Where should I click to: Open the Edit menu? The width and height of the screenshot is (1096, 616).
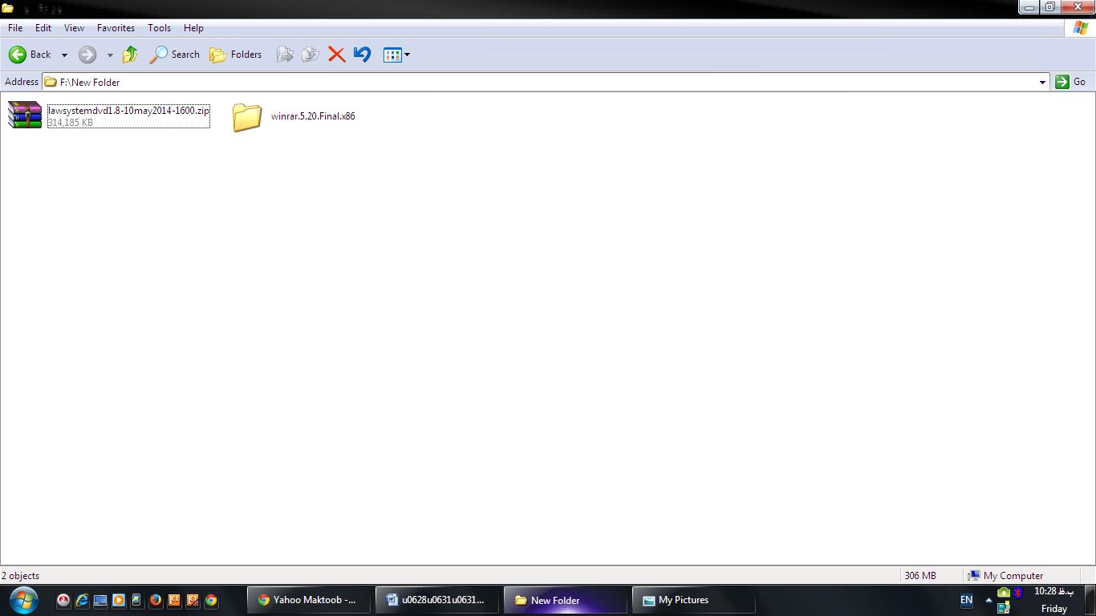point(43,27)
